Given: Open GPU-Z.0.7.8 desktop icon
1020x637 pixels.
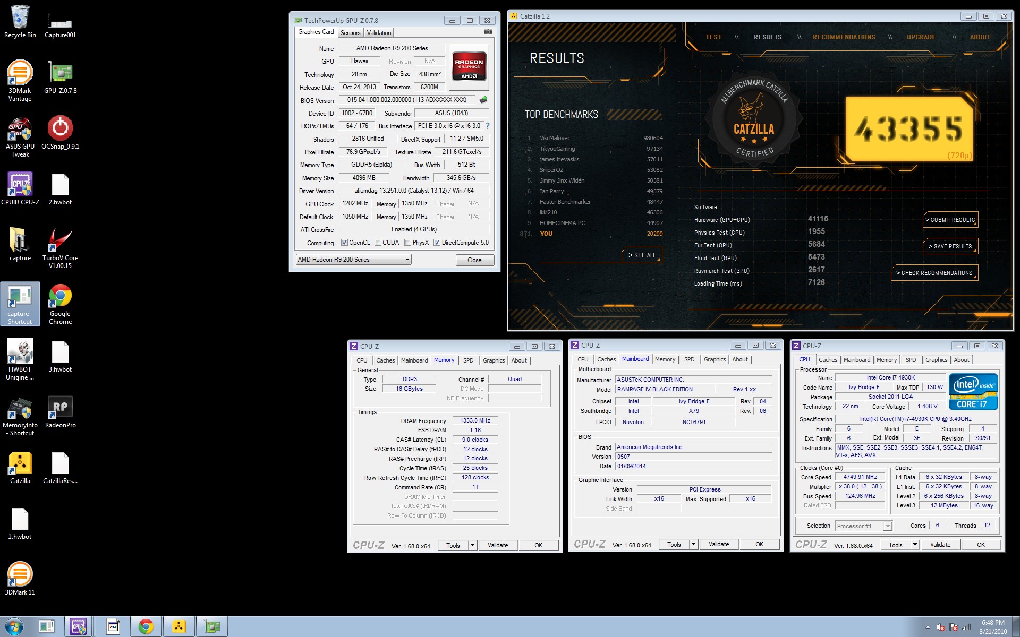Looking at the screenshot, I should click(x=60, y=78).
